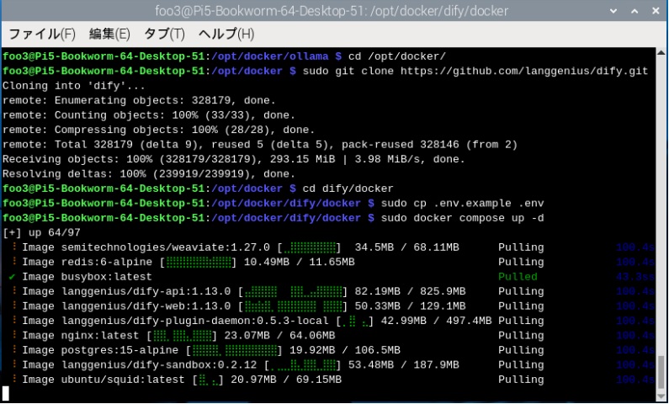Open the タブ(T) menu
The image size is (669, 404).
tap(164, 34)
